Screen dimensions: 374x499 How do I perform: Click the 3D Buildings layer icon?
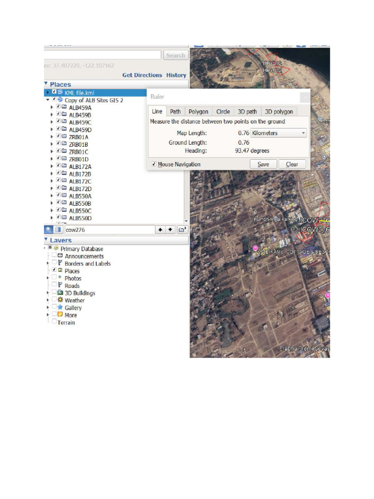click(x=60, y=293)
